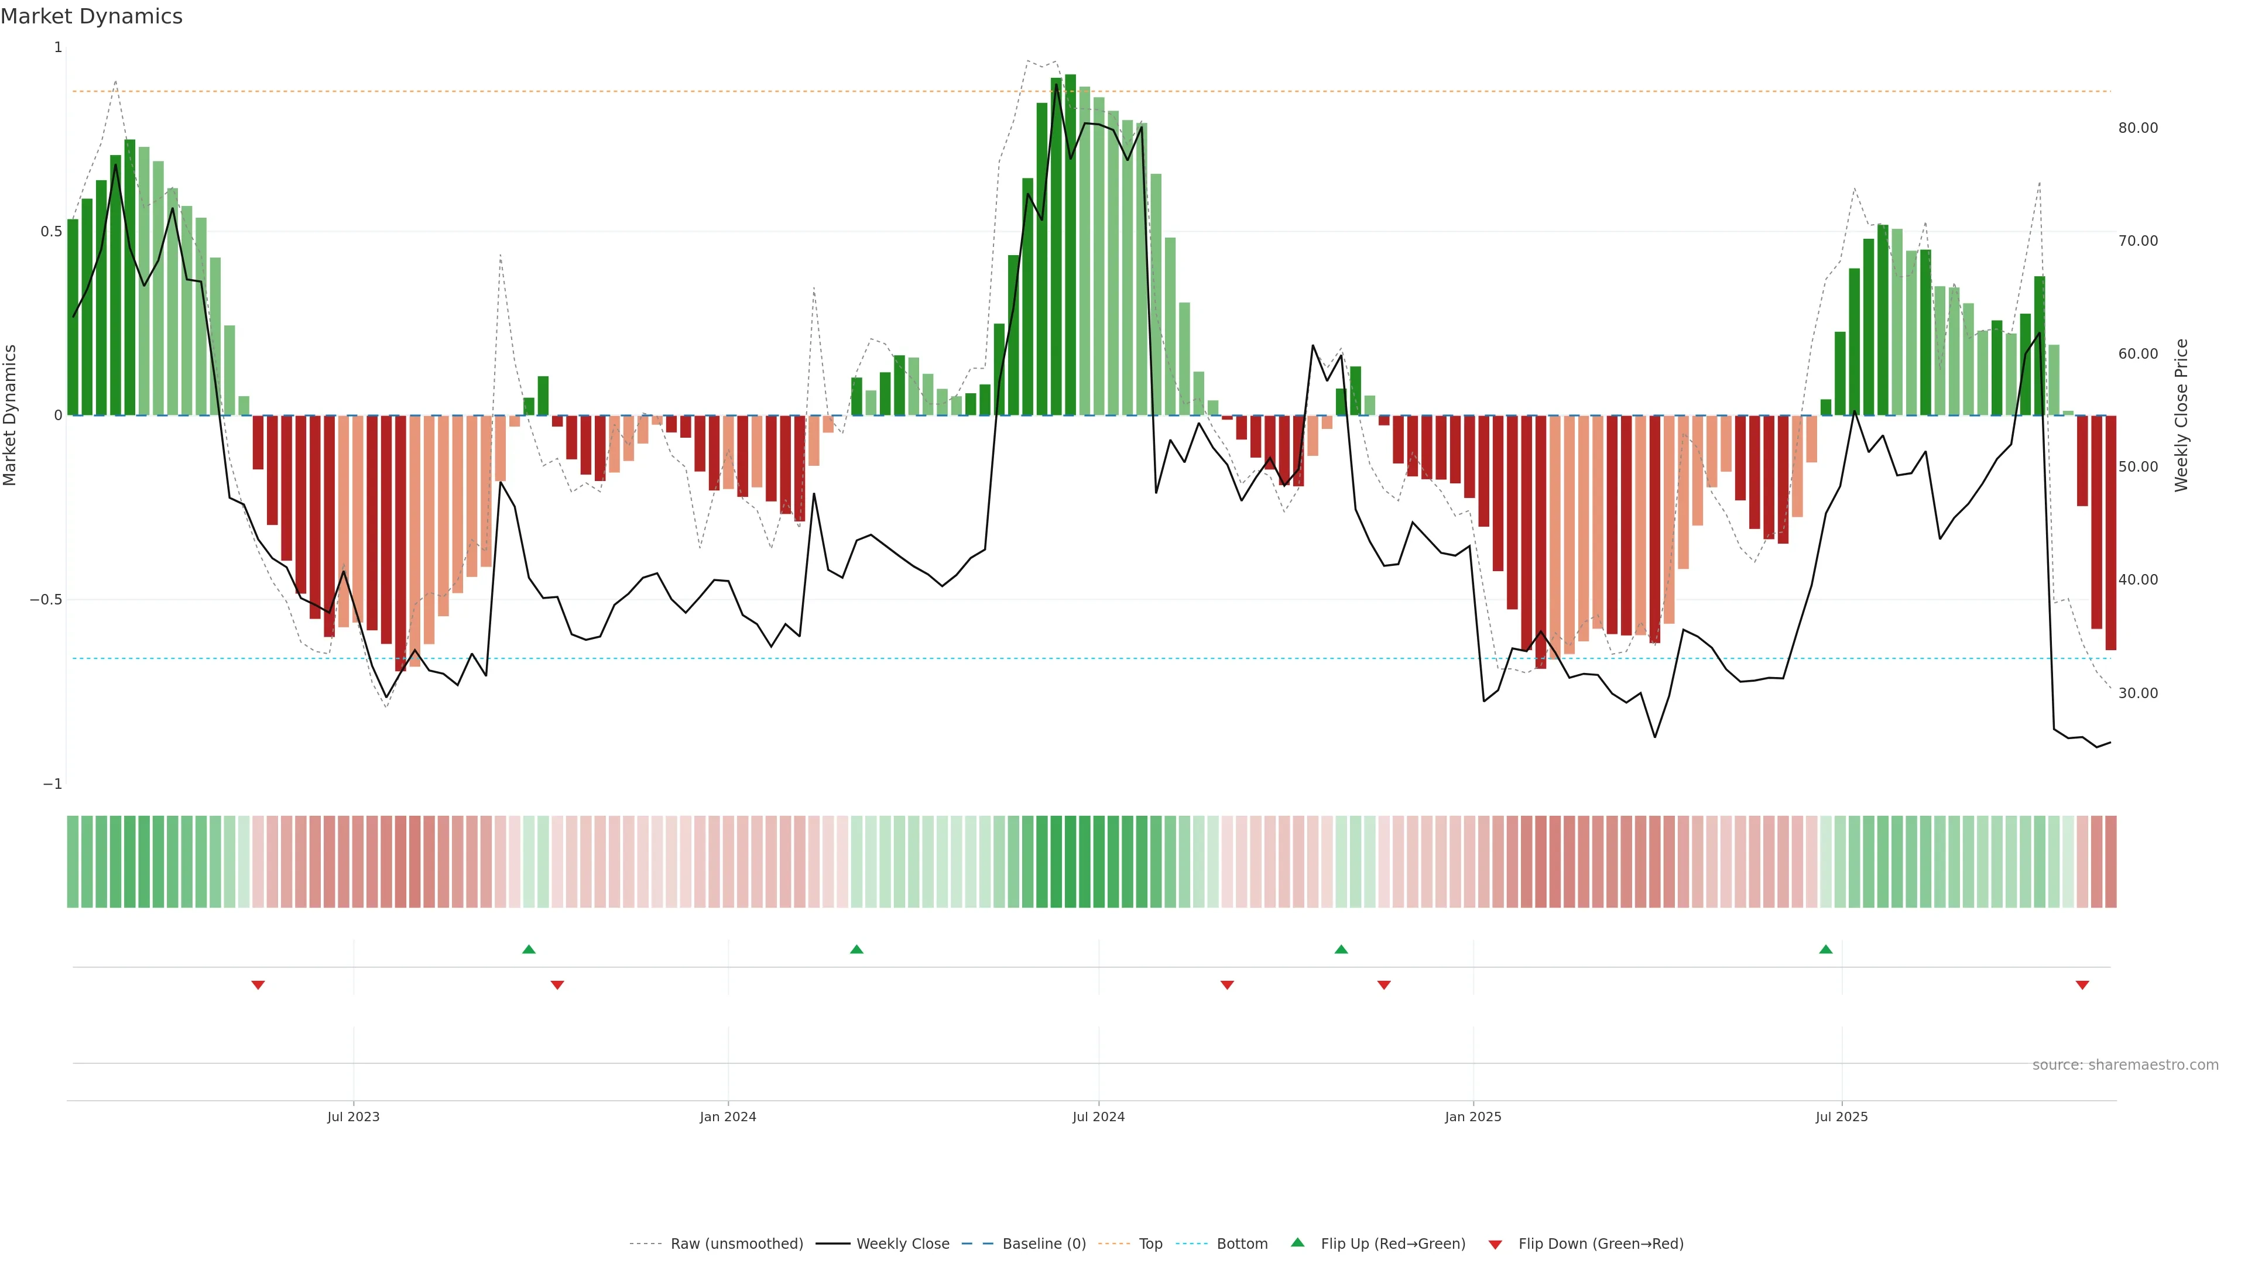This screenshot has width=2248, height=1264.
Task: Click the source: sharemaestro.com text
Action: click(x=2125, y=1064)
